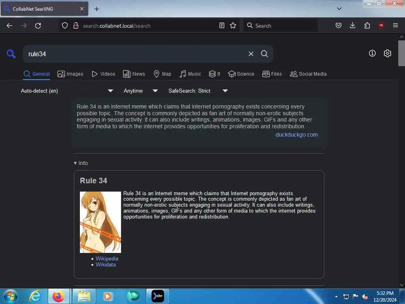Select the General search tab
This screenshot has width=405, height=304.
click(x=36, y=74)
